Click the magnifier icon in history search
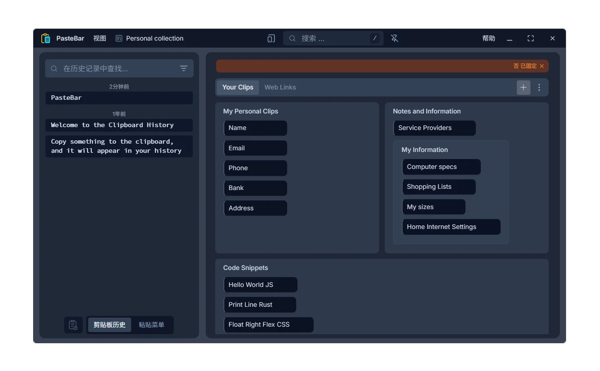Image resolution: width=600 pixels, height=371 pixels. pyautogui.click(x=54, y=68)
